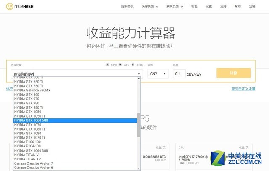Select NVIDIA GTX 750 Ti from list
This screenshot has width=269, height=171.
coord(75,86)
